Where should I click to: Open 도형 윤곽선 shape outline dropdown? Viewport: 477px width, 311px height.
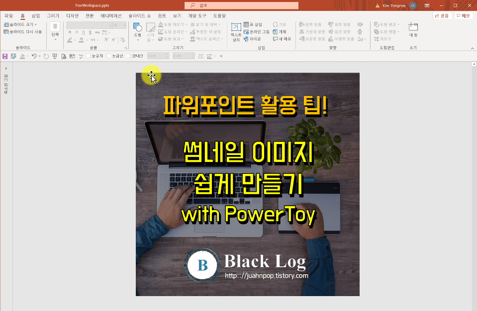tap(173, 32)
